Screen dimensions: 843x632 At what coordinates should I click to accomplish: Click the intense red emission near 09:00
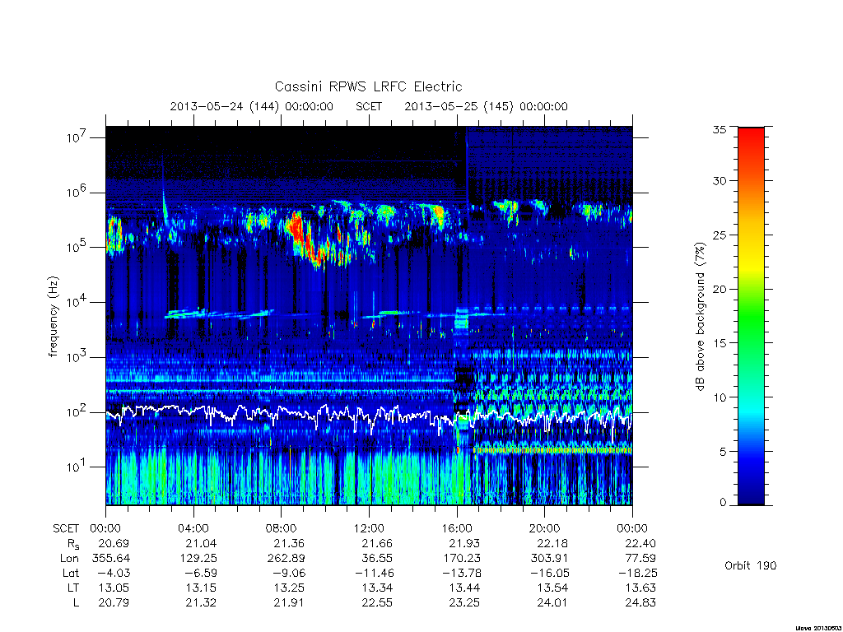click(x=305, y=239)
